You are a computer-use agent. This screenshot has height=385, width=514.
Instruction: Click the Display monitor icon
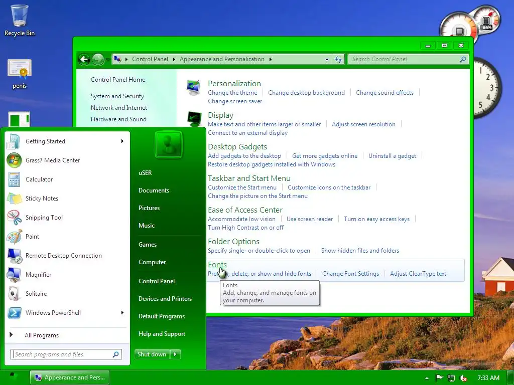194,119
